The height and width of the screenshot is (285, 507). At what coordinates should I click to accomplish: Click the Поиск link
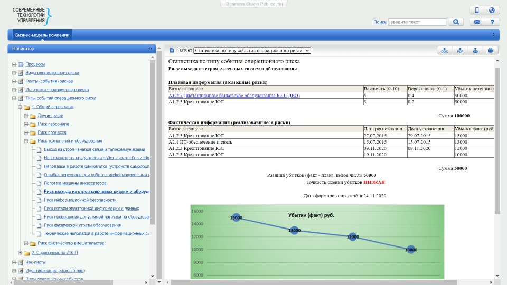(379, 22)
